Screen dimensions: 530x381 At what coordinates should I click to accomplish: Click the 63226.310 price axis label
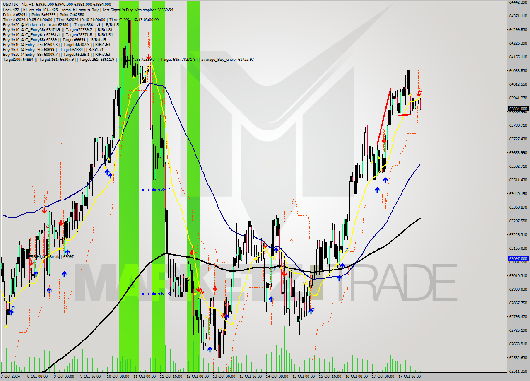click(518, 234)
